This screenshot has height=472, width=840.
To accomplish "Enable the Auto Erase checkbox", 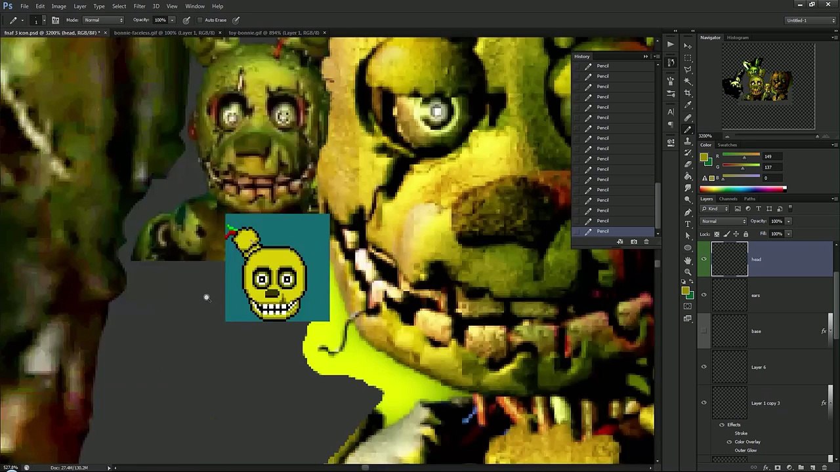I will pos(200,20).
